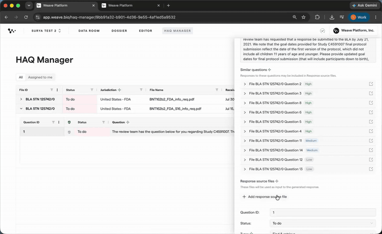Click BNT162b2_FDA_S16_info_req.pdf file name
The image size is (382, 234).
point(175,109)
